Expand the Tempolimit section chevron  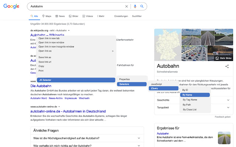(x=228, y=108)
